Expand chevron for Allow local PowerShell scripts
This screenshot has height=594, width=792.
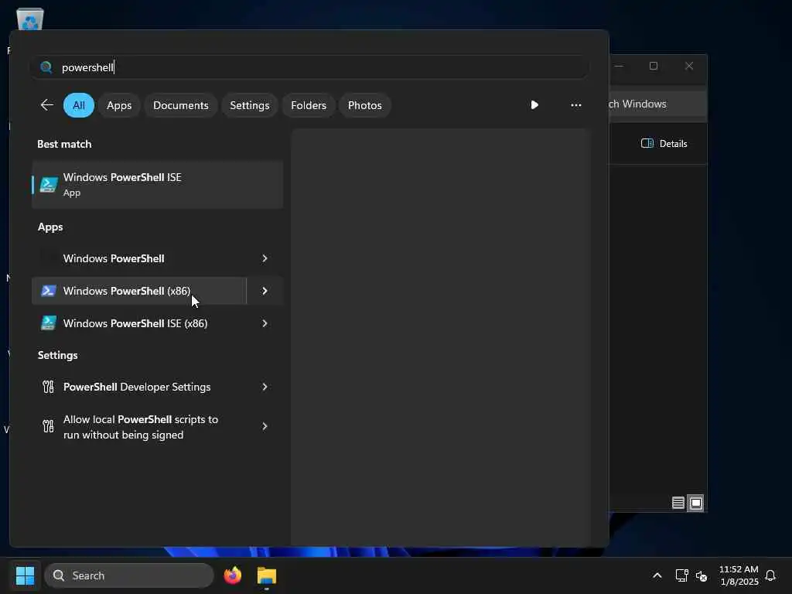pyautogui.click(x=265, y=427)
